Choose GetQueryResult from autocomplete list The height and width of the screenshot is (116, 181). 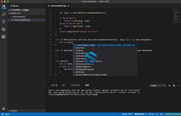pyautogui.click(x=105, y=67)
